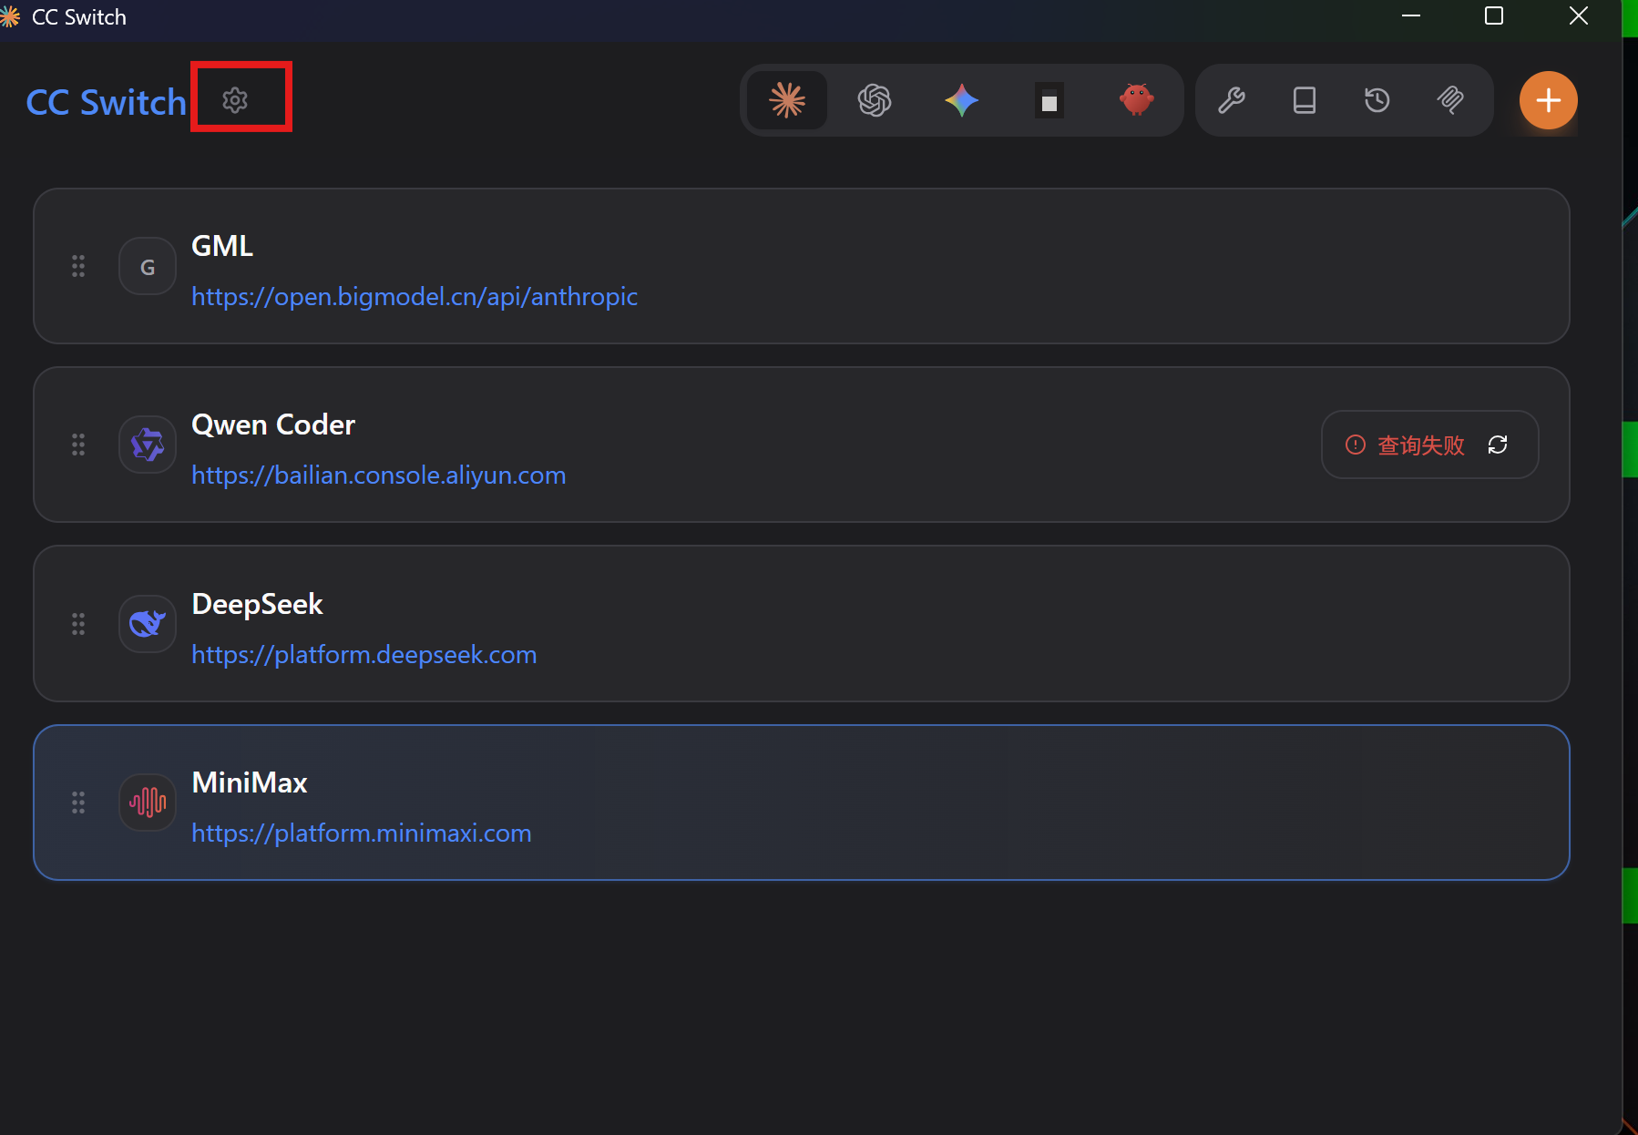Switch to the Gemini sparkle tab

click(962, 100)
